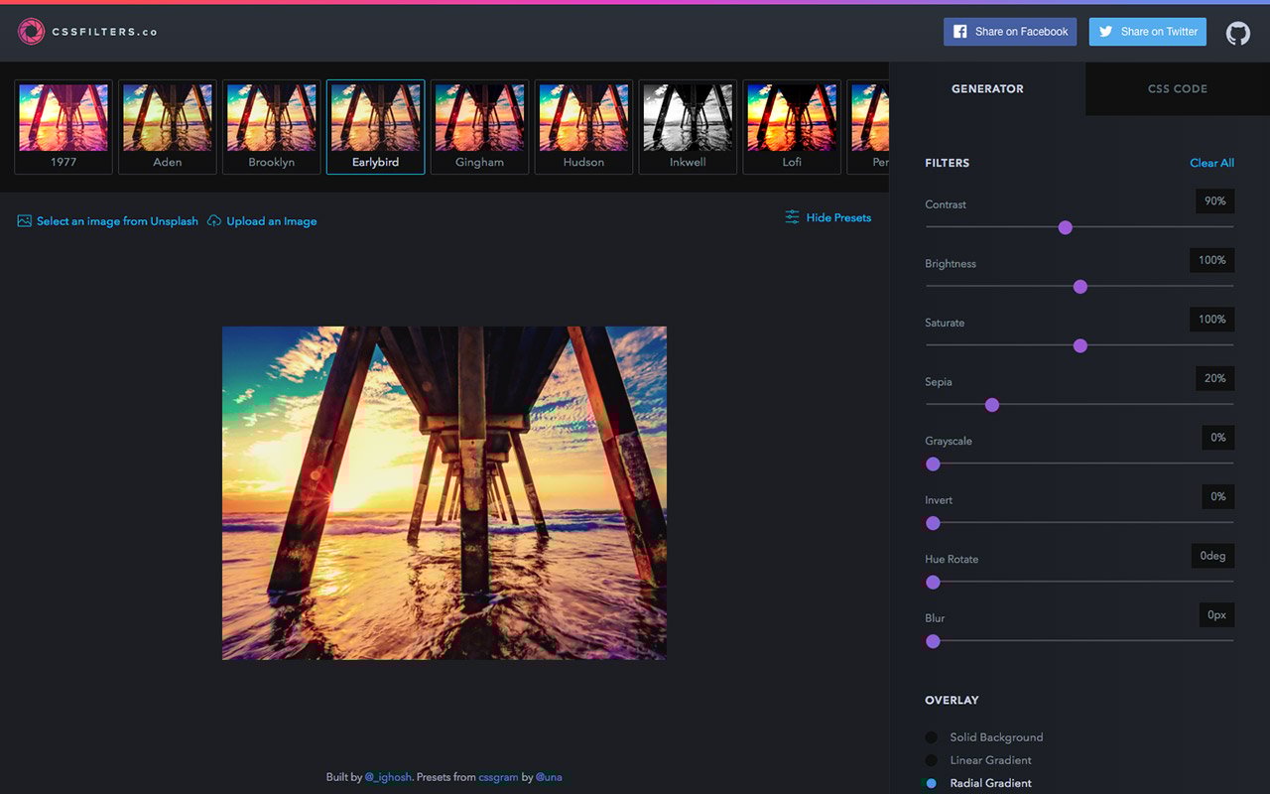Select the Radial Gradient overlay option
This screenshot has height=794, width=1270.
[x=931, y=782]
